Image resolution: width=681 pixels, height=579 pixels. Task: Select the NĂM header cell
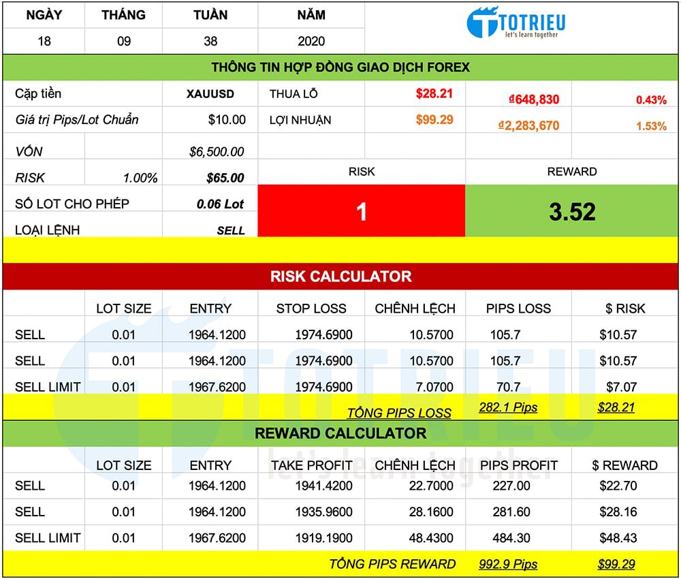coord(311,15)
